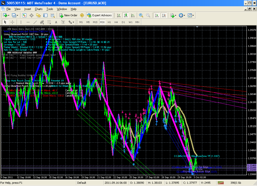The height and width of the screenshot is (186, 257).
Task: Zoom out of the chart
Action: (148, 15)
